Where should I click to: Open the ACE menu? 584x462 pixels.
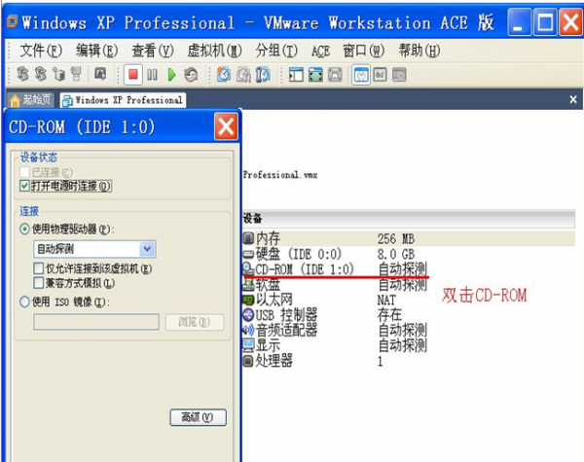(x=320, y=51)
